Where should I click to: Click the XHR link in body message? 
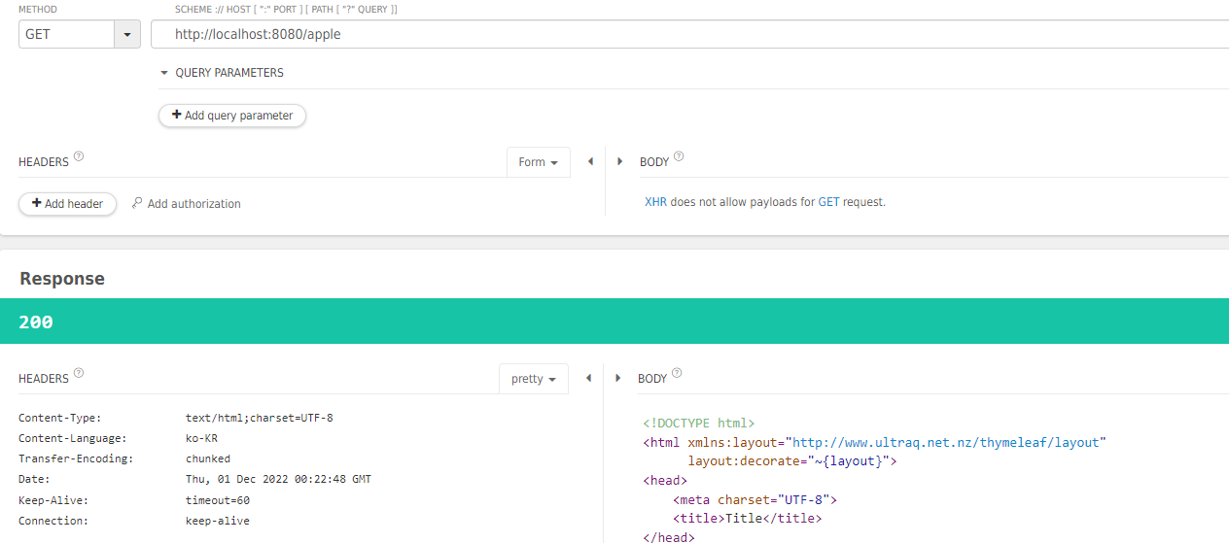pos(655,202)
